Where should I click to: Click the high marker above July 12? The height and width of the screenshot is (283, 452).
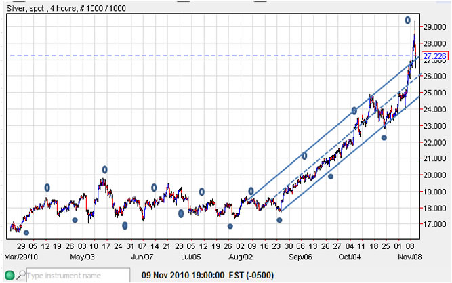(x=201, y=192)
